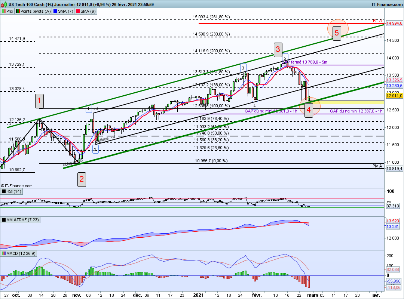Click the red 14 994,8 price axis tag
Screen dimensions: 404x299
coord(394,23)
